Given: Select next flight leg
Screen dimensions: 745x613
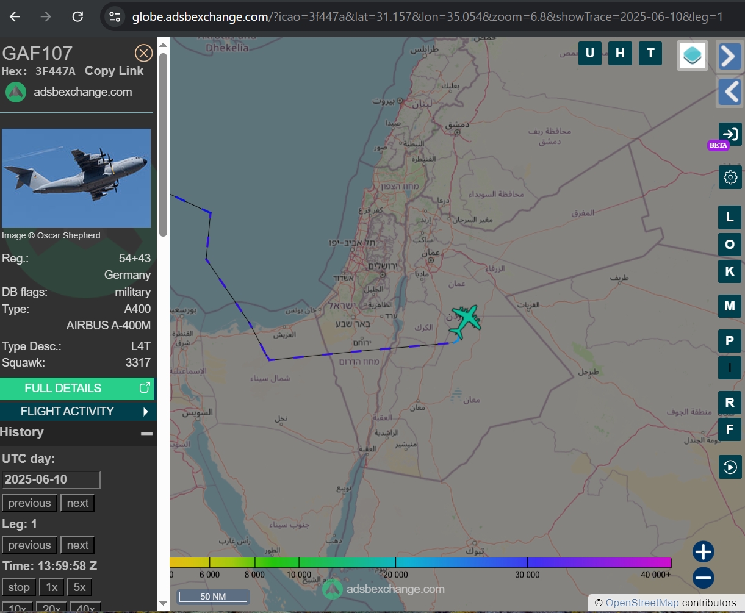Looking at the screenshot, I should [77, 545].
